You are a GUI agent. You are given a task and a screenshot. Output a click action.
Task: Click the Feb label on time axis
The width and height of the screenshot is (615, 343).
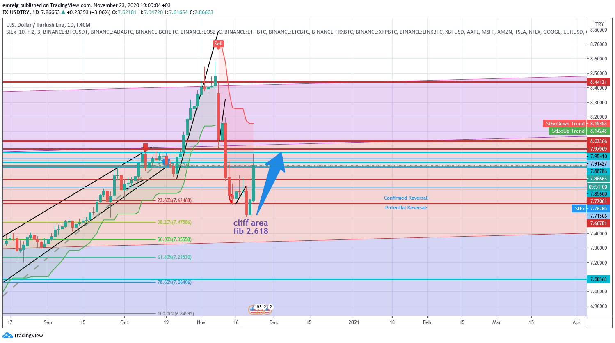point(427,322)
